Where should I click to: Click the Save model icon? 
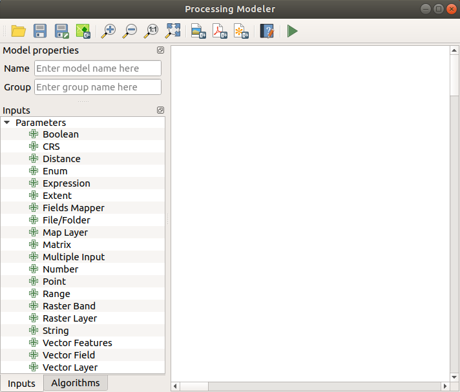[x=40, y=31]
